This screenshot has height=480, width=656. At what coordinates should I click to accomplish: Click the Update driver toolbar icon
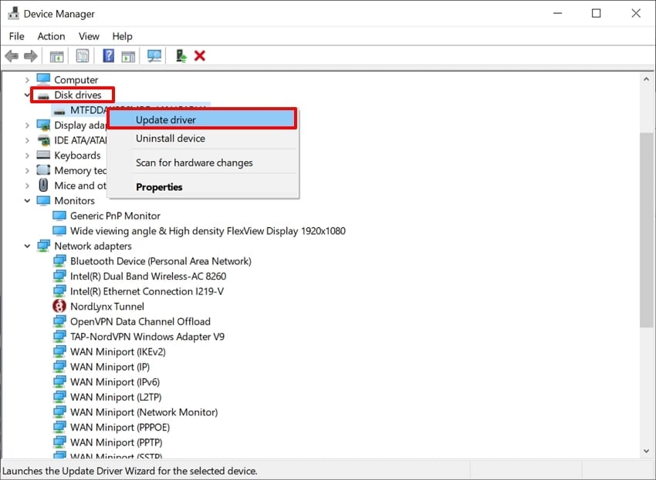tap(179, 55)
